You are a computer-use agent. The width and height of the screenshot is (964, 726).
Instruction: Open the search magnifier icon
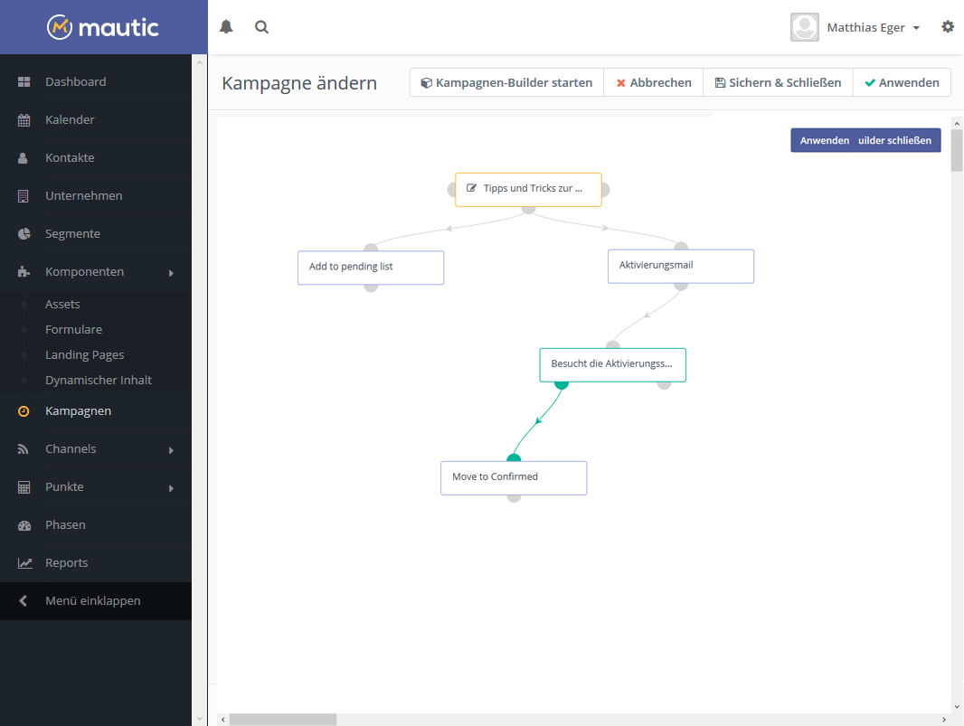coord(261,27)
